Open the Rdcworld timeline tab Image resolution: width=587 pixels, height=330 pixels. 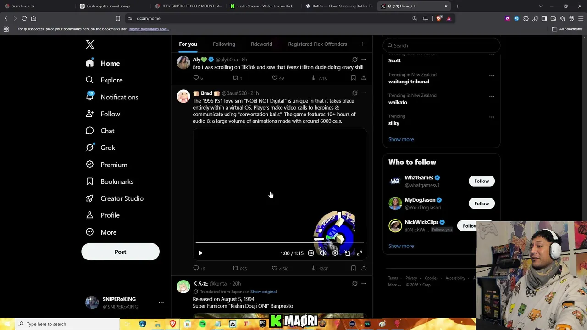(x=261, y=44)
